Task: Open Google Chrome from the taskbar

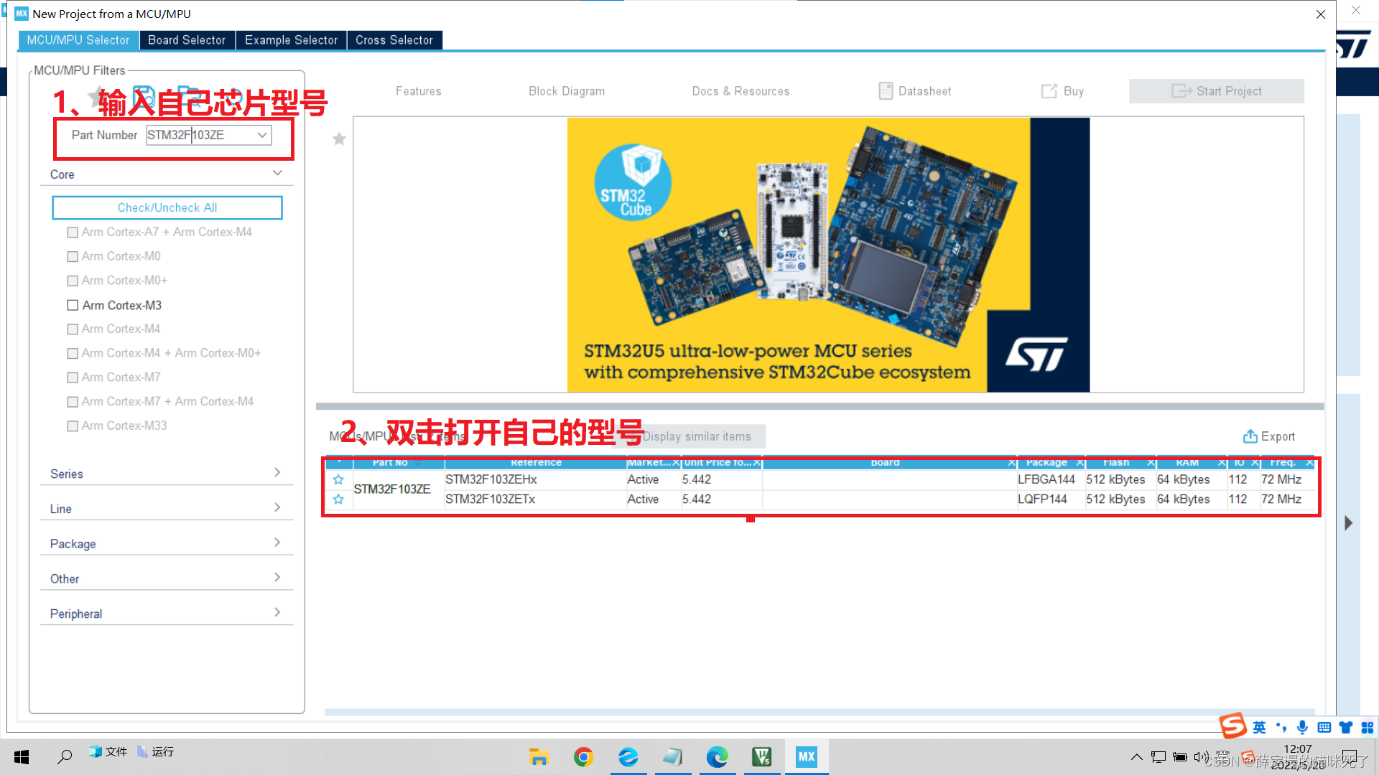Action: click(583, 757)
